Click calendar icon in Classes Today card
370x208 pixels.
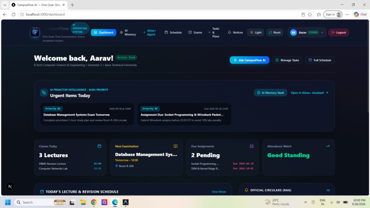coord(99,146)
